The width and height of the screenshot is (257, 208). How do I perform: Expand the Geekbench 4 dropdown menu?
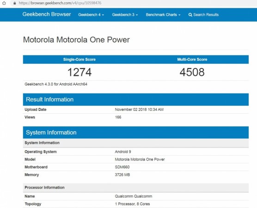[91, 15]
